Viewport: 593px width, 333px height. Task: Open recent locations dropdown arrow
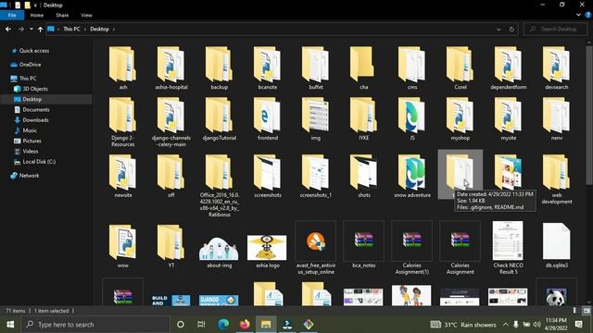click(x=31, y=29)
